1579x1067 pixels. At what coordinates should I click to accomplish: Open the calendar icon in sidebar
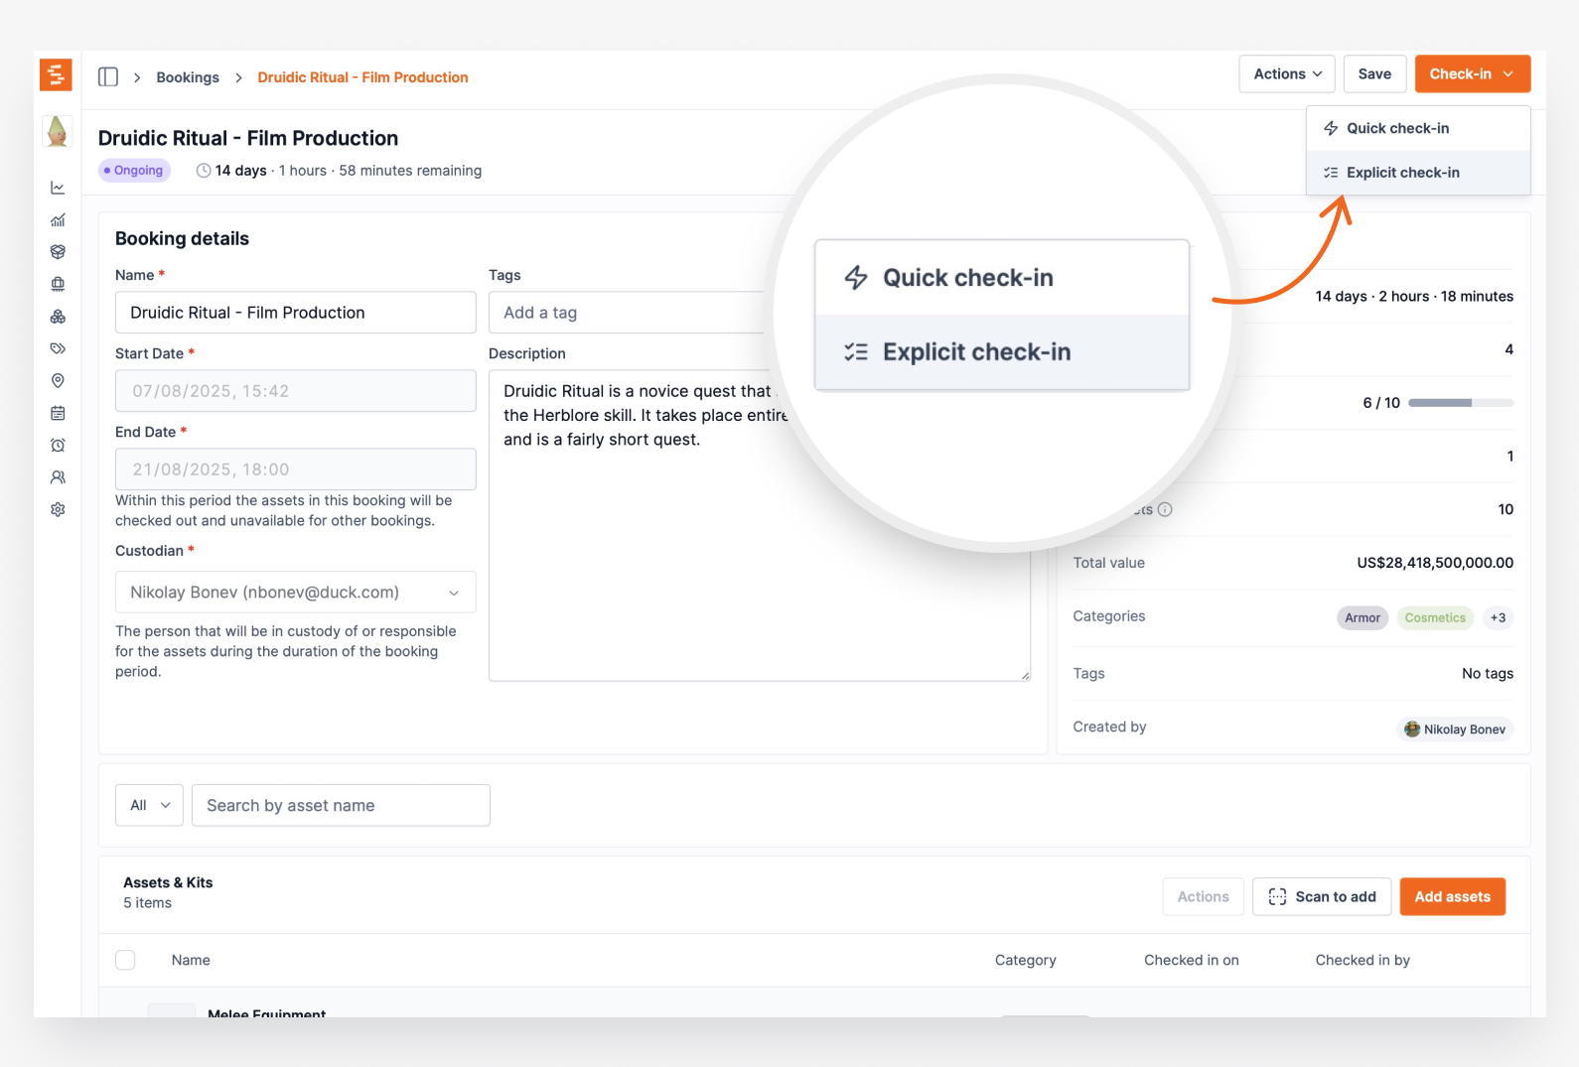click(58, 413)
